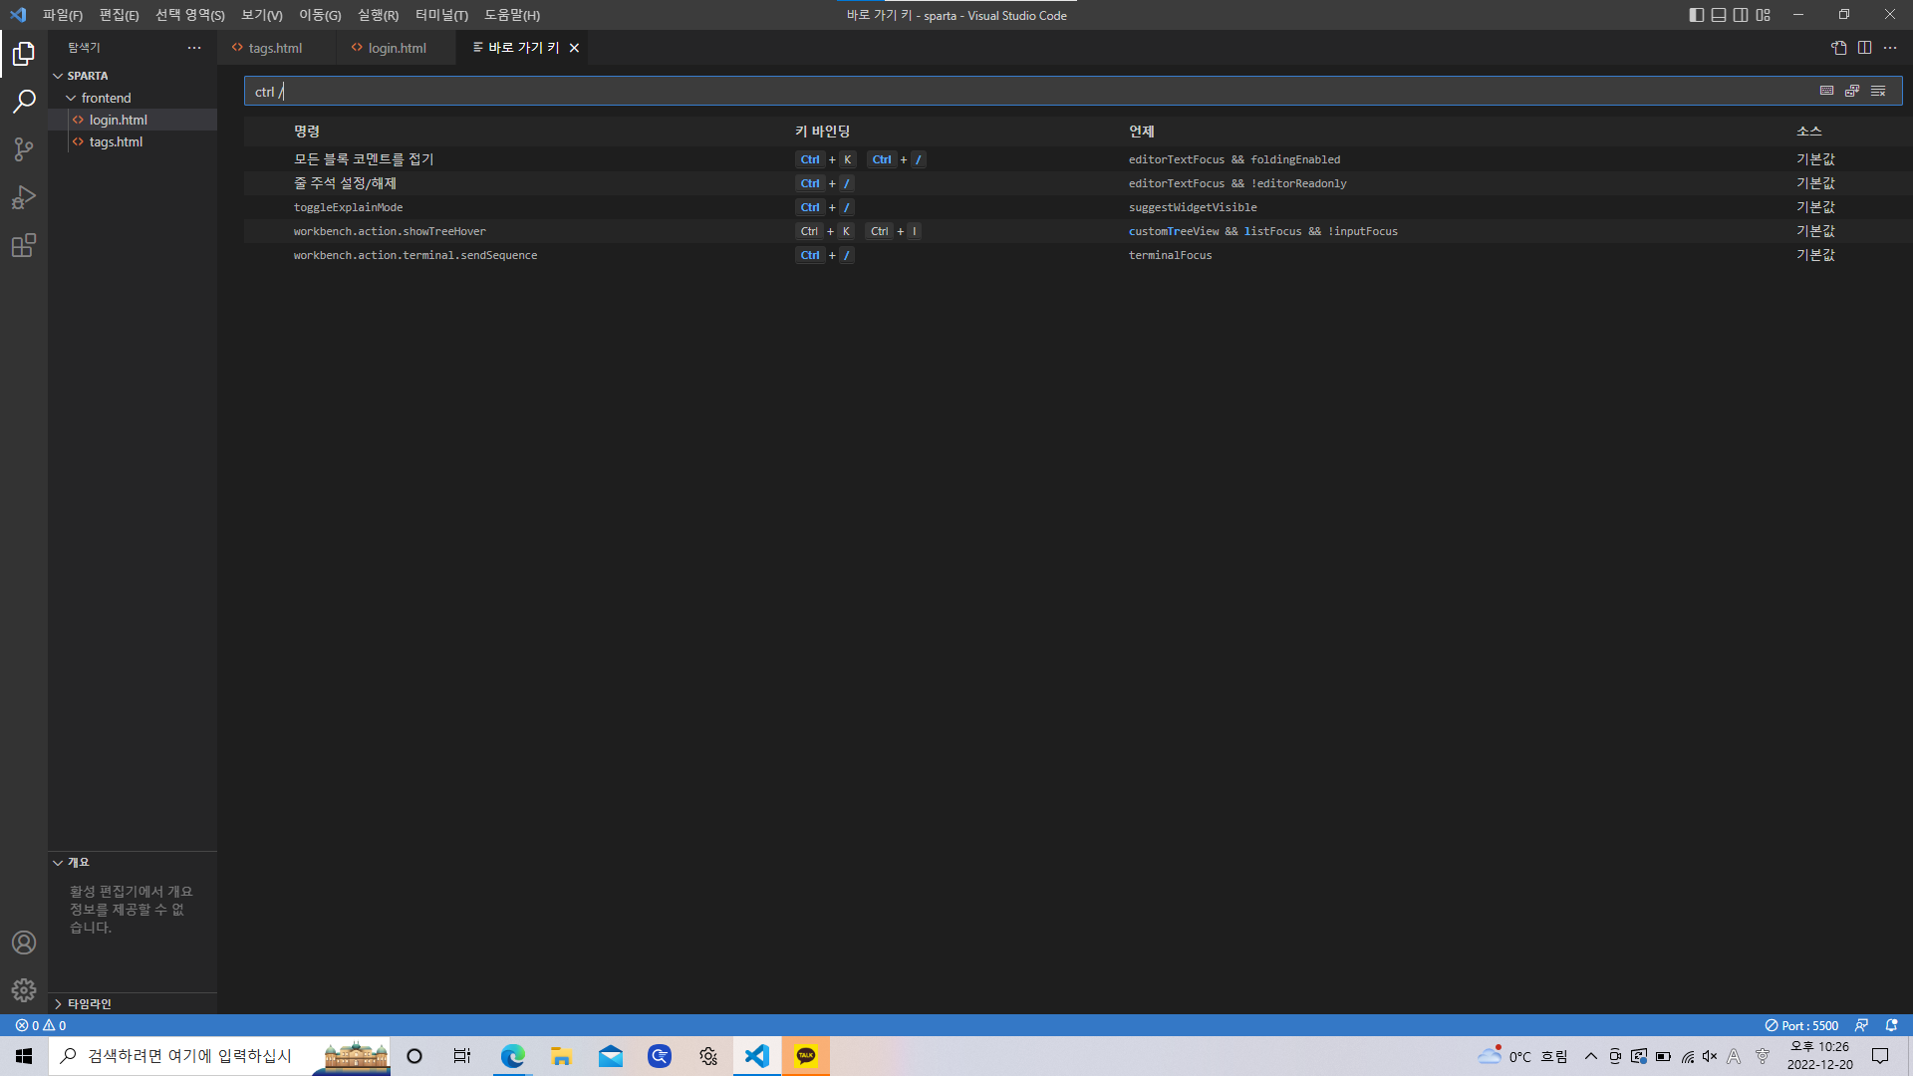This screenshot has height=1076, width=1913.
Task: Open the Accounts menu icon
Action: click(24, 942)
